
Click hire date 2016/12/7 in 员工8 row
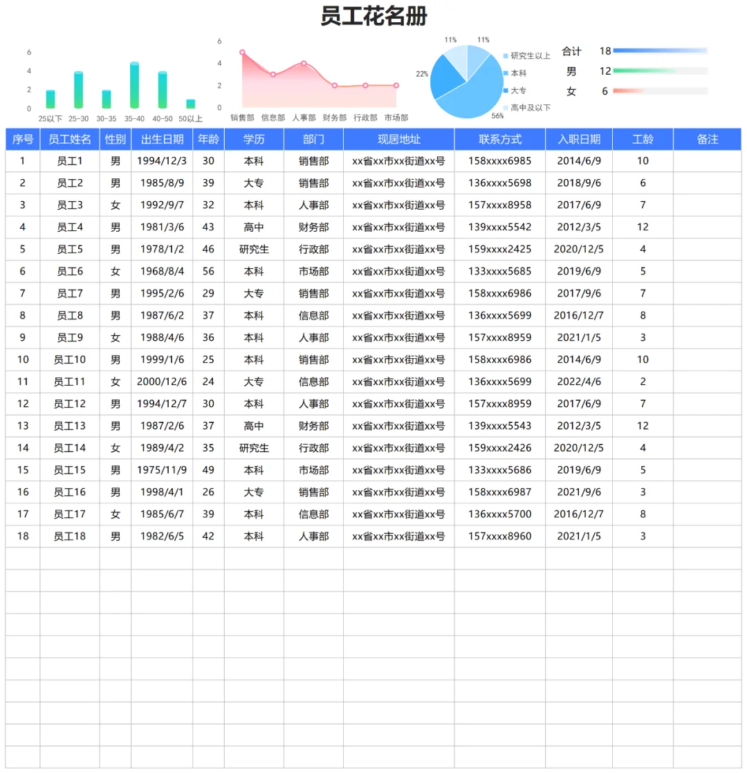click(x=579, y=315)
